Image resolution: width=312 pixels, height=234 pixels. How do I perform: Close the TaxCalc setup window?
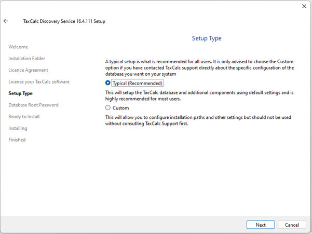coord(304,6)
